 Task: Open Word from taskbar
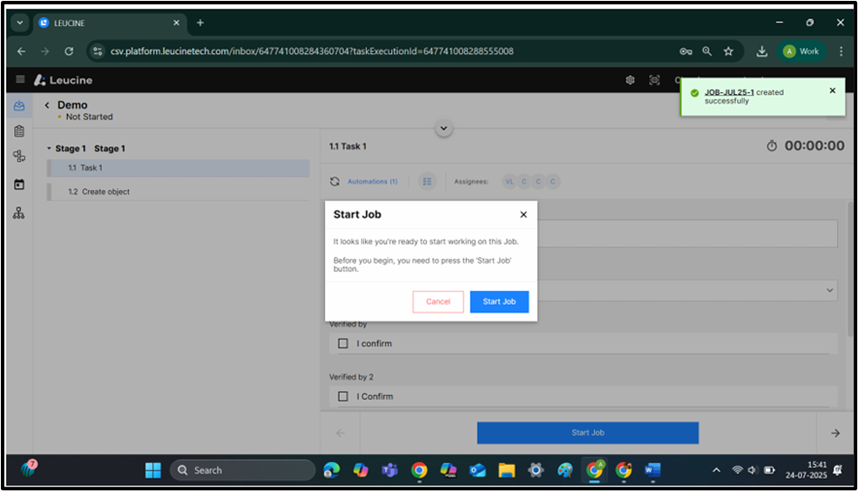coord(652,470)
